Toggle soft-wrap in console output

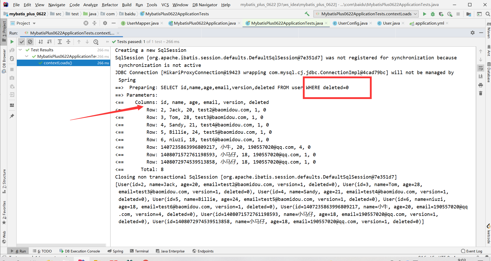pos(481,68)
